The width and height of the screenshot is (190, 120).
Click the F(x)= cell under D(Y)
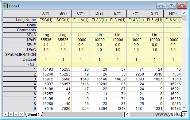click(x=99, y=64)
